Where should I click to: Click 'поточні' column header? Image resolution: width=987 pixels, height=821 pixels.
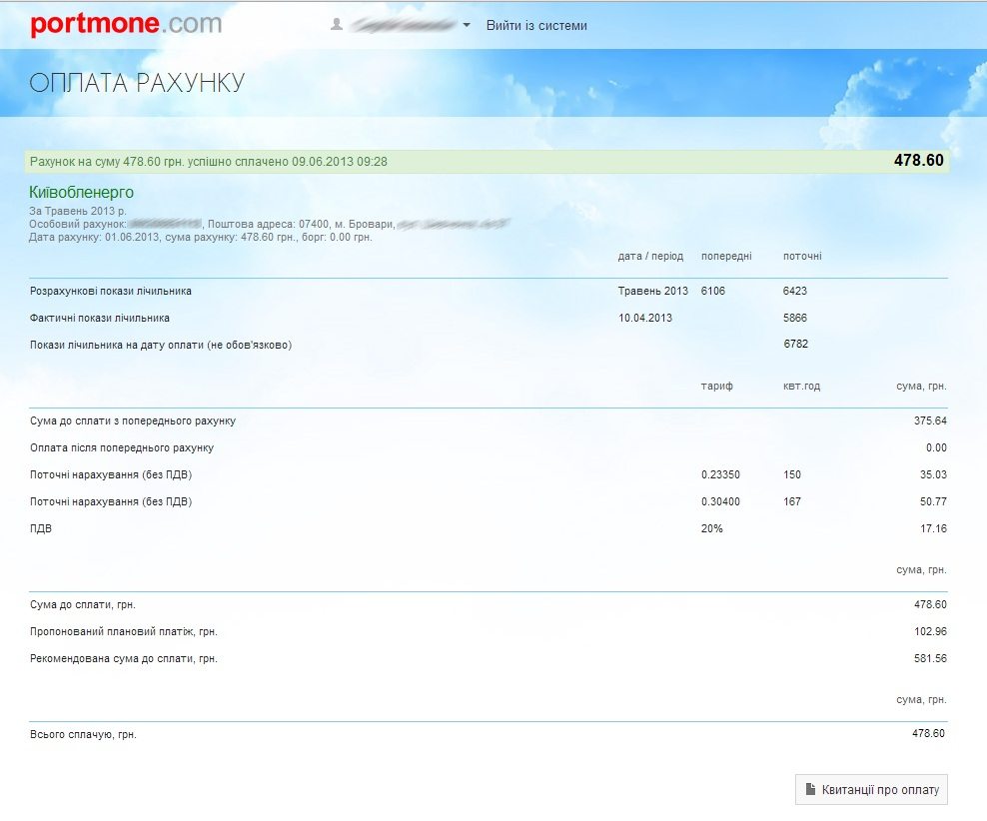pos(802,256)
